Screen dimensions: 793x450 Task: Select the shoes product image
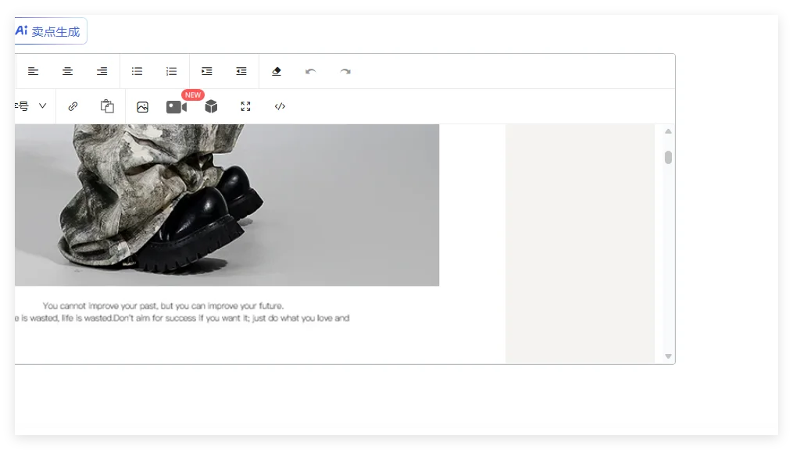(x=227, y=205)
